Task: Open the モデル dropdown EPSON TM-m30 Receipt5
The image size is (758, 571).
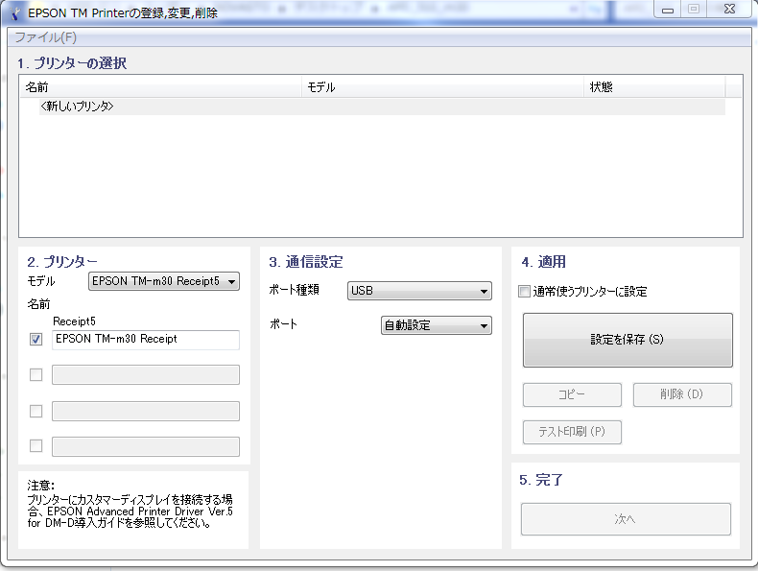Action: point(164,281)
